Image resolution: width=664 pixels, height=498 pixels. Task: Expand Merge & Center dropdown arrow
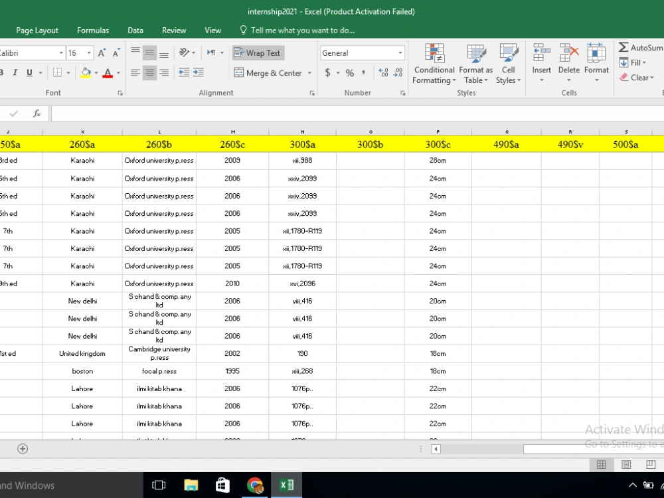coord(309,73)
